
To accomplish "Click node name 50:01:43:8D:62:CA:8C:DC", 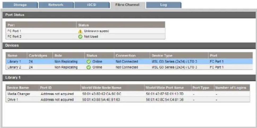I will tap(102, 94).
